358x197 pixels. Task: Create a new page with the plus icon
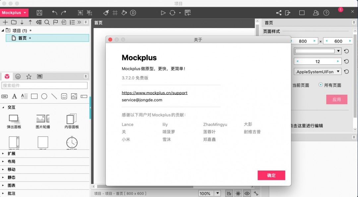pyautogui.click(x=6, y=22)
